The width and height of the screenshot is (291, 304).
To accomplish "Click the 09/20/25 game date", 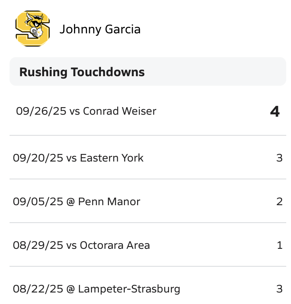I will [38, 158].
